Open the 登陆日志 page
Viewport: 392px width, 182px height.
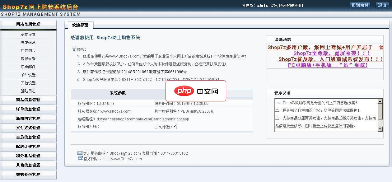click(28, 91)
